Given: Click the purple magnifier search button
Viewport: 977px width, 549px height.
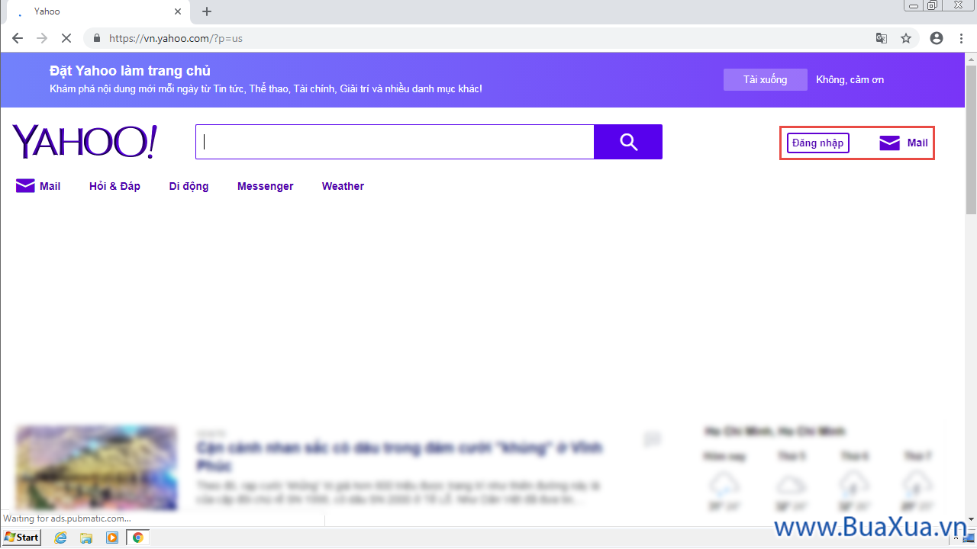Looking at the screenshot, I should [628, 142].
